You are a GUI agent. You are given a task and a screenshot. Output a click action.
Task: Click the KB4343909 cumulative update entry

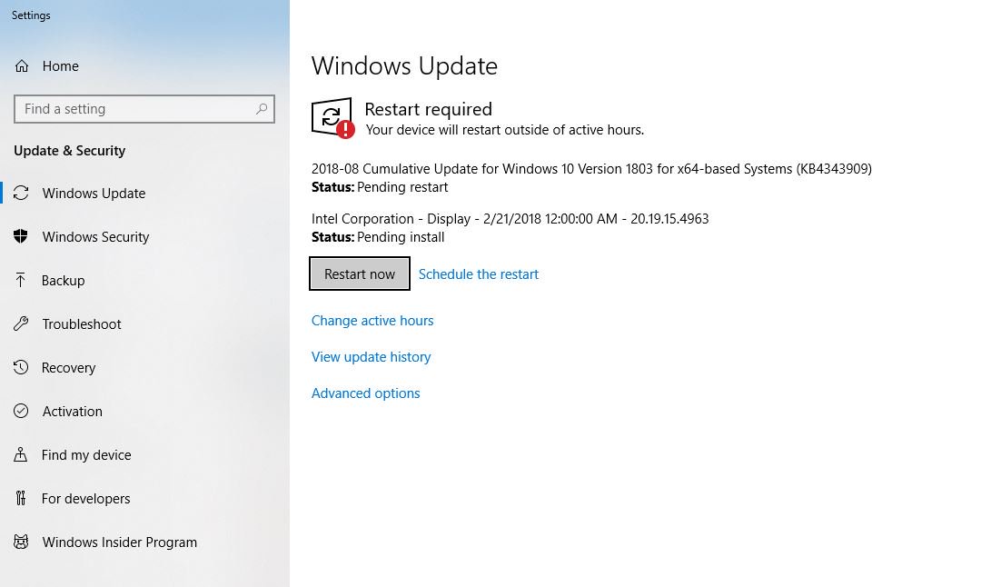point(591,169)
